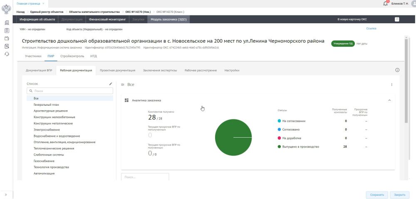Click the info icon beside documentation tabs
The width and height of the screenshot is (416, 199).
pyautogui.click(x=397, y=70)
